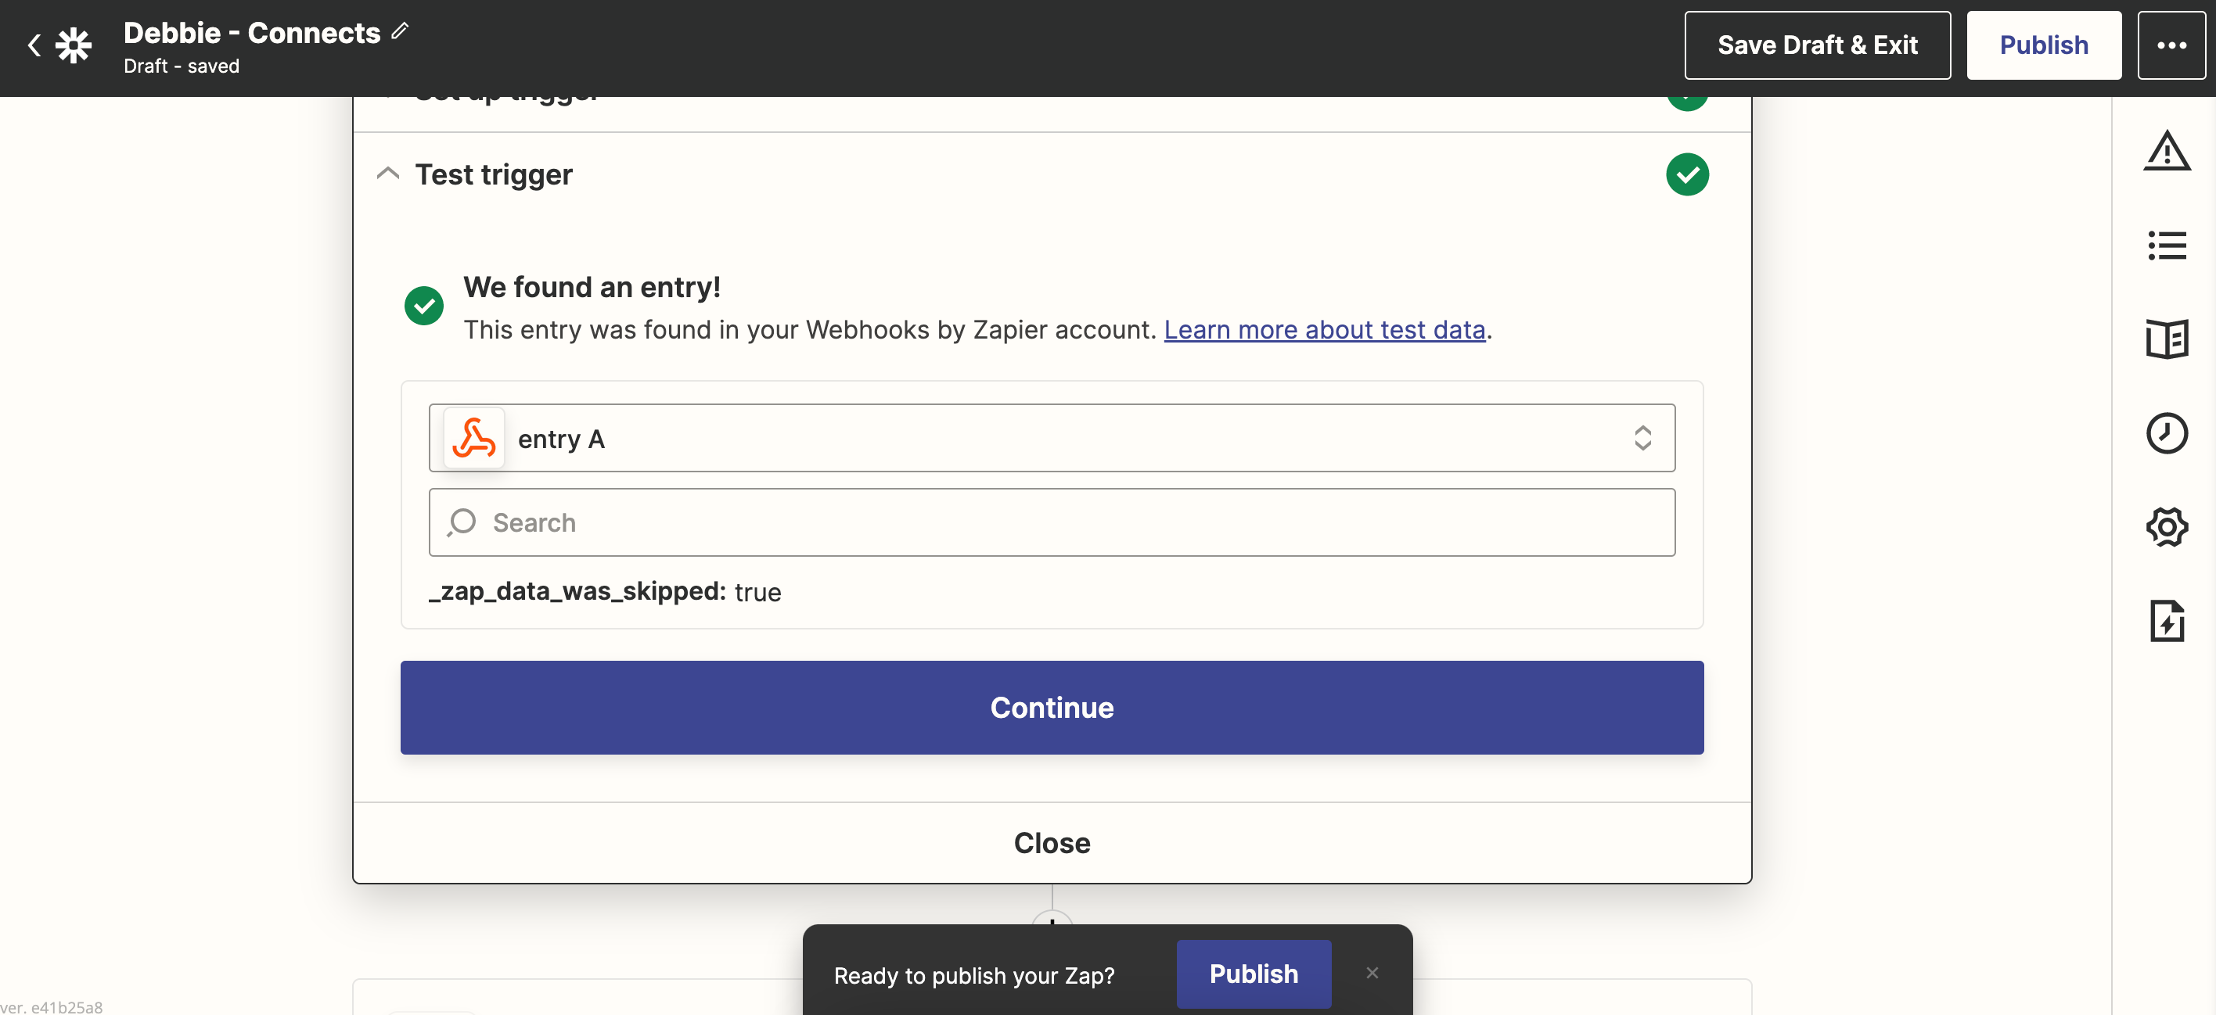Image resolution: width=2216 pixels, height=1015 pixels.
Task: Click into the Search field
Action: (x=1051, y=522)
